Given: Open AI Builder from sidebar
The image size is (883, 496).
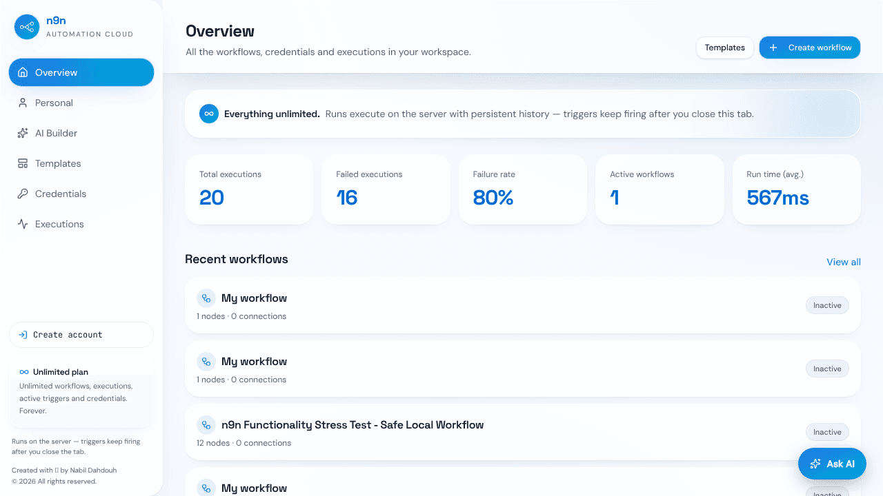Looking at the screenshot, I should [81, 133].
